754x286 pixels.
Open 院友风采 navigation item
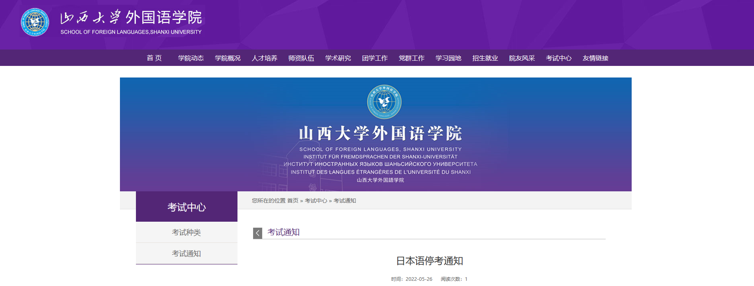pyautogui.click(x=522, y=58)
